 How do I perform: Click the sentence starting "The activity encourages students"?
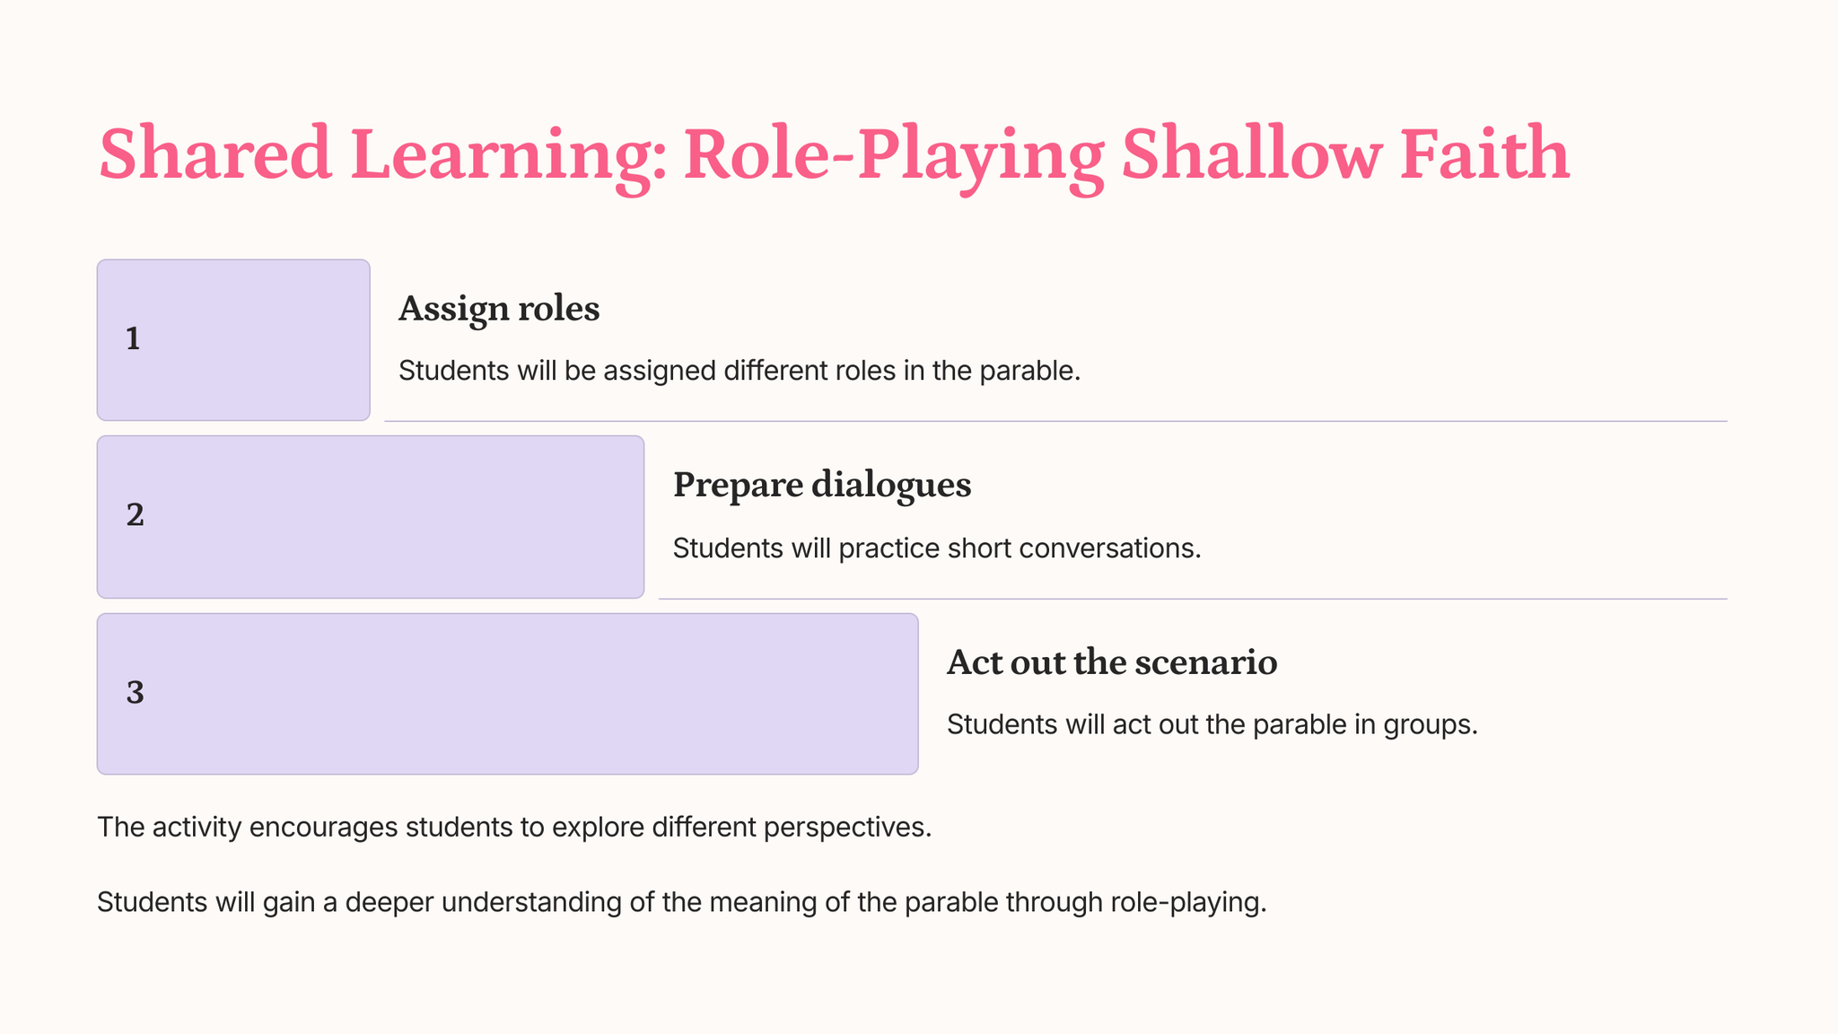click(513, 827)
